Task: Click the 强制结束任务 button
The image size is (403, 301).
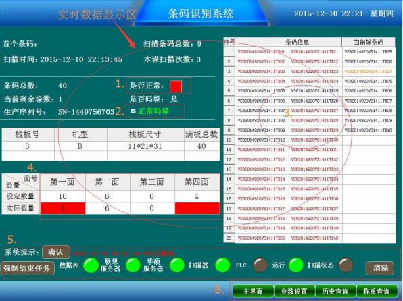Action: click(27, 269)
